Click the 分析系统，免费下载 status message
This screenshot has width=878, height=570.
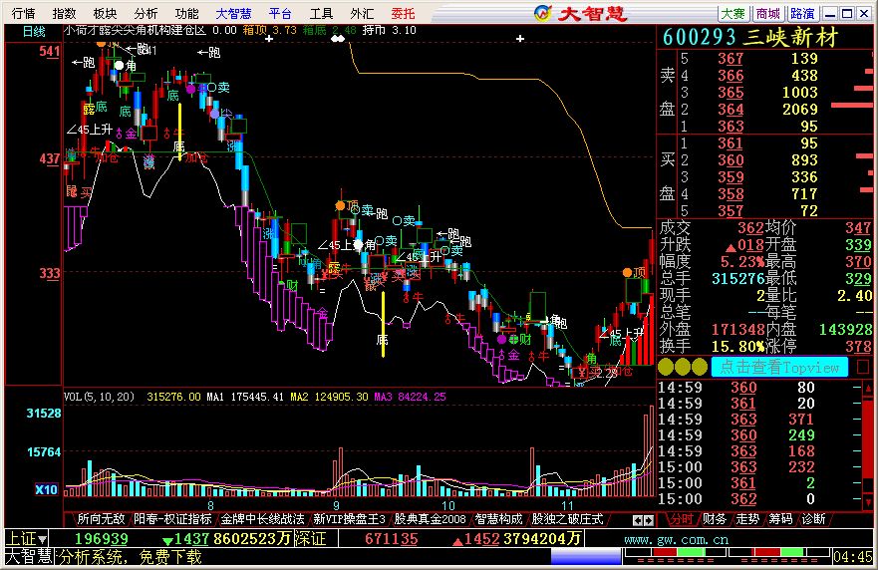[x=131, y=557]
